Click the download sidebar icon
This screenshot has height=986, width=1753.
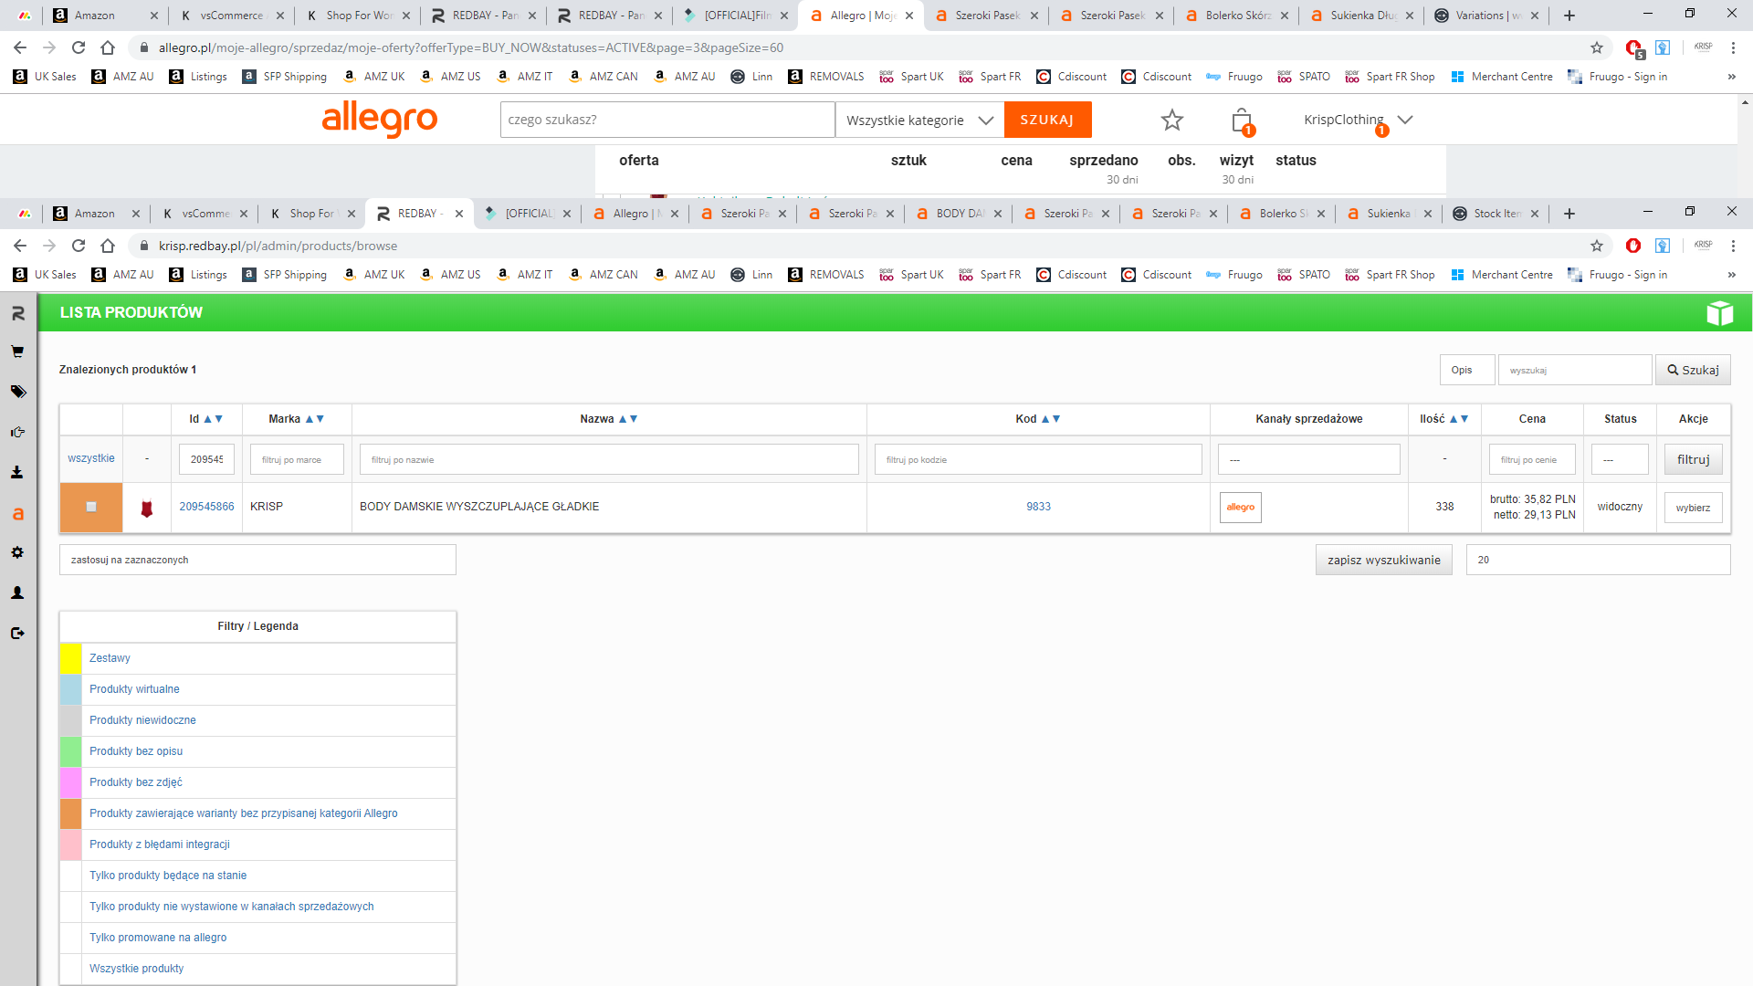(17, 472)
